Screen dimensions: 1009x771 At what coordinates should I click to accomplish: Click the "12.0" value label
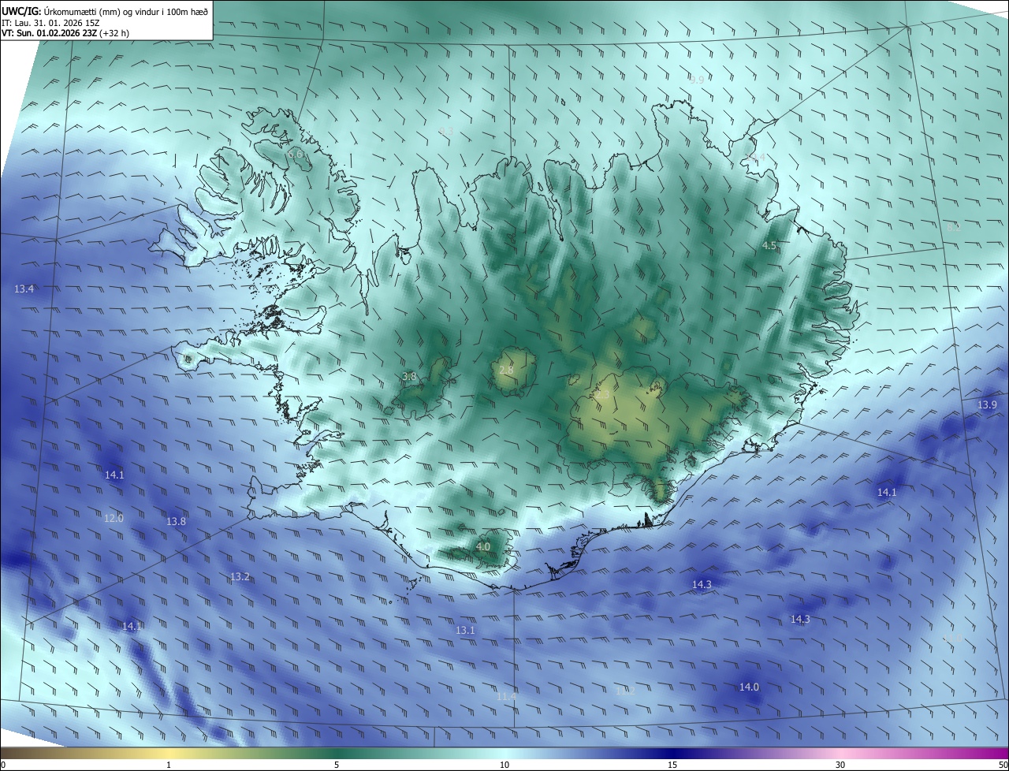[x=114, y=519]
